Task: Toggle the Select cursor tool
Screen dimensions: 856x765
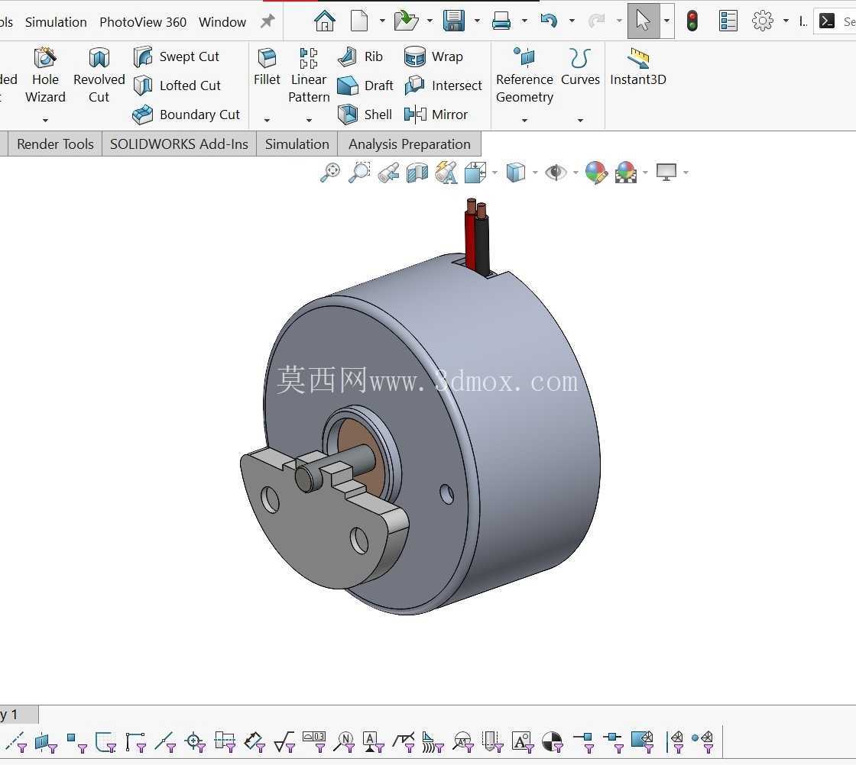Action: coord(643,21)
